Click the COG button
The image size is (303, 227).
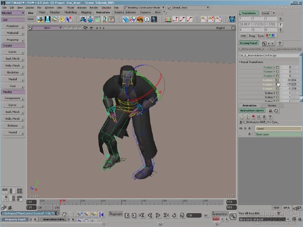point(243,36)
